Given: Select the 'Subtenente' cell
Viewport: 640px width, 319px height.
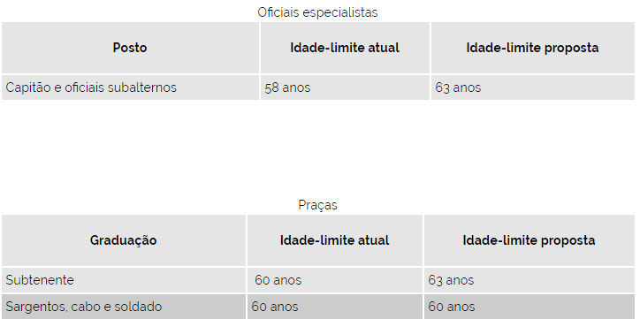Looking at the screenshot, I should pos(123,280).
